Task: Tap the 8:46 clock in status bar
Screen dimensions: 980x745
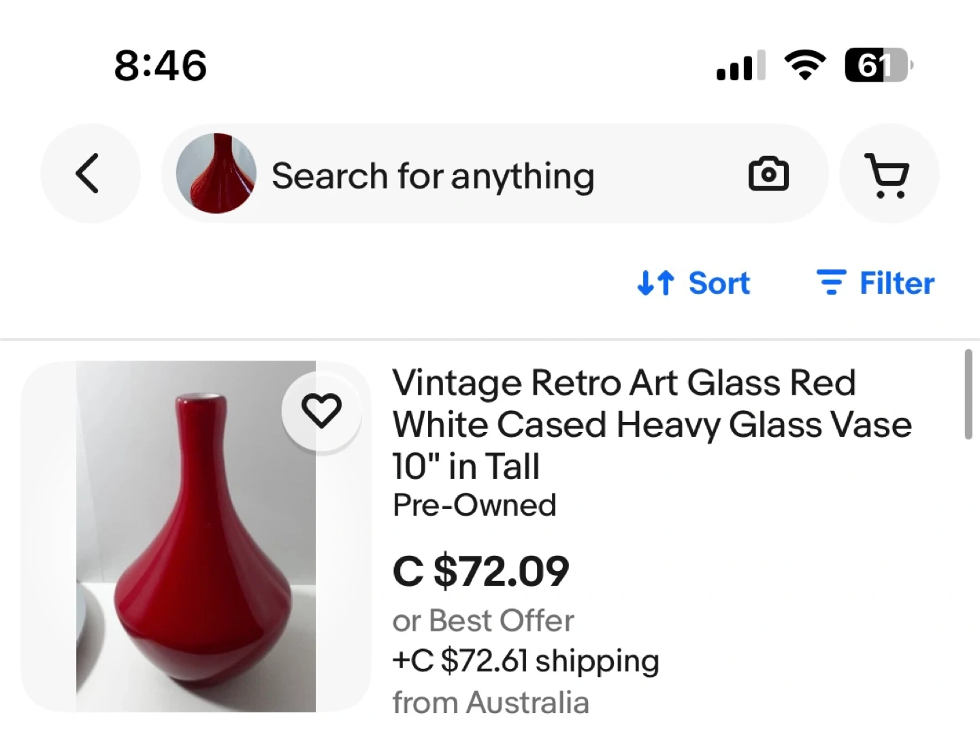Action: click(x=161, y=66)
